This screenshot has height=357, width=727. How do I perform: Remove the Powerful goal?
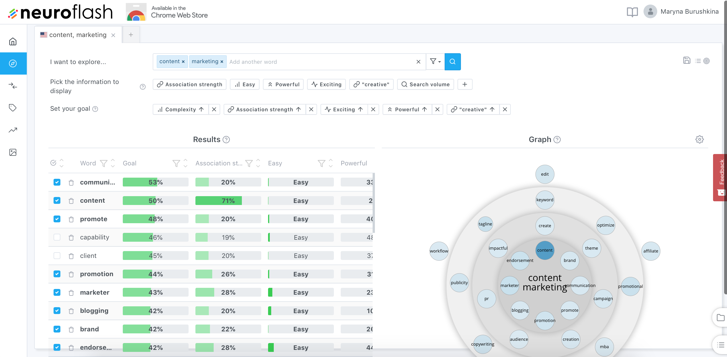tap(437, 109)
